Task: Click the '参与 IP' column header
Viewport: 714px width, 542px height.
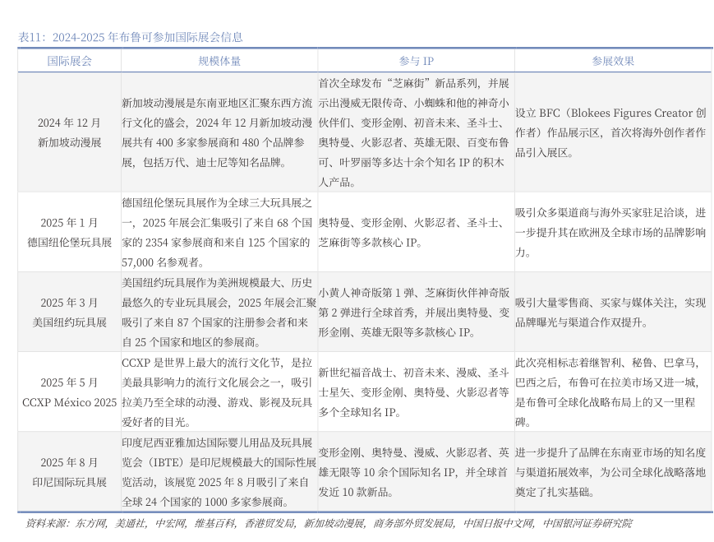Action: (x=416, y=61)
